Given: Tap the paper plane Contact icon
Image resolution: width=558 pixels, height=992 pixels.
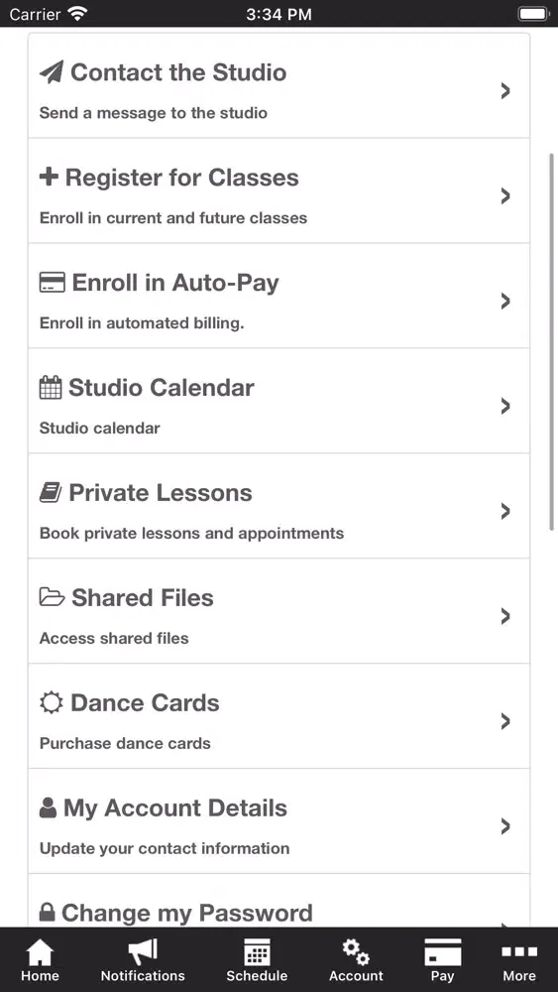Looking at the screenshot, I should click(52, 72).
